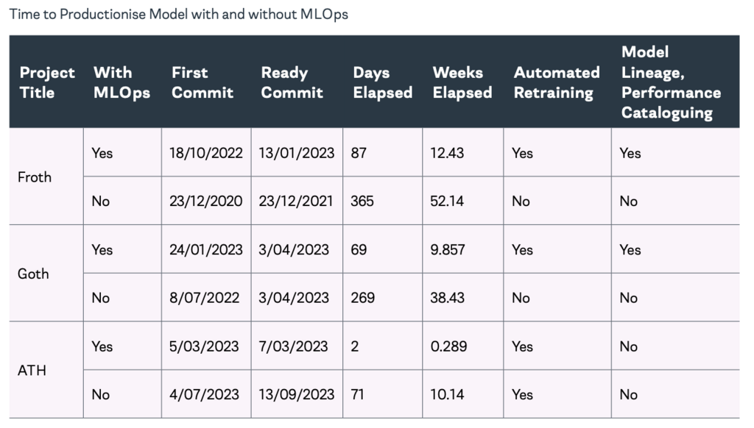Click the ATH project cell
This screenshot has height=428, width=754.
click(x=46, y=370)
